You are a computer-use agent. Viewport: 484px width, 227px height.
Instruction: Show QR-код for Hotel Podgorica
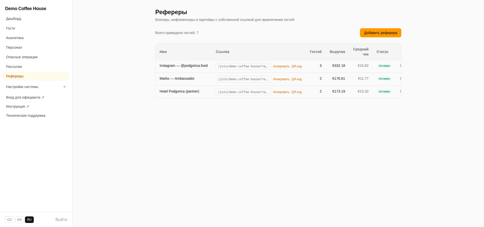[297, 92]
